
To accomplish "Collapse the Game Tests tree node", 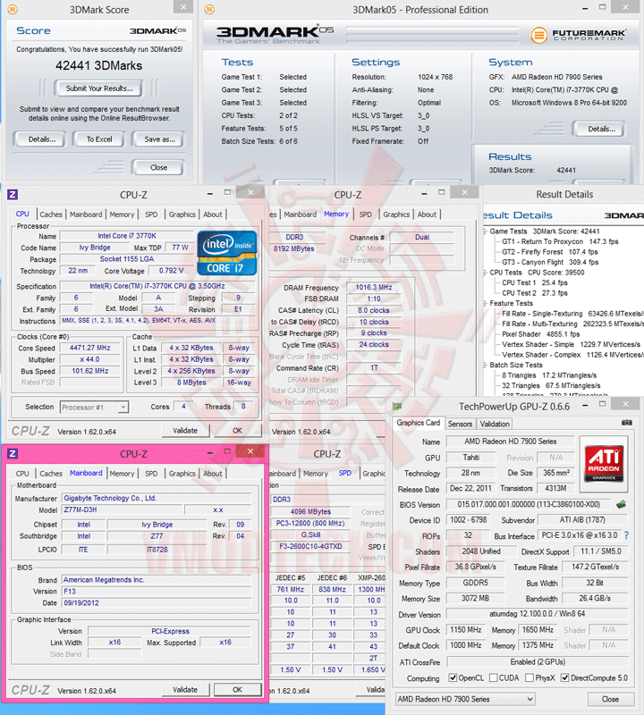I will tap(485, 231).
